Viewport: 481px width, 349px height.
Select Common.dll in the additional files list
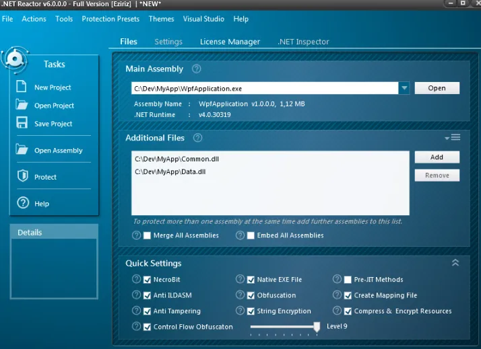(x=177, y=159)
